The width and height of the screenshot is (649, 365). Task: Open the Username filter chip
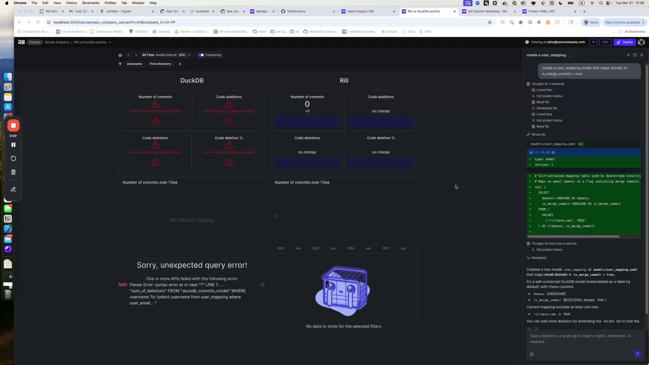(134, 64)
